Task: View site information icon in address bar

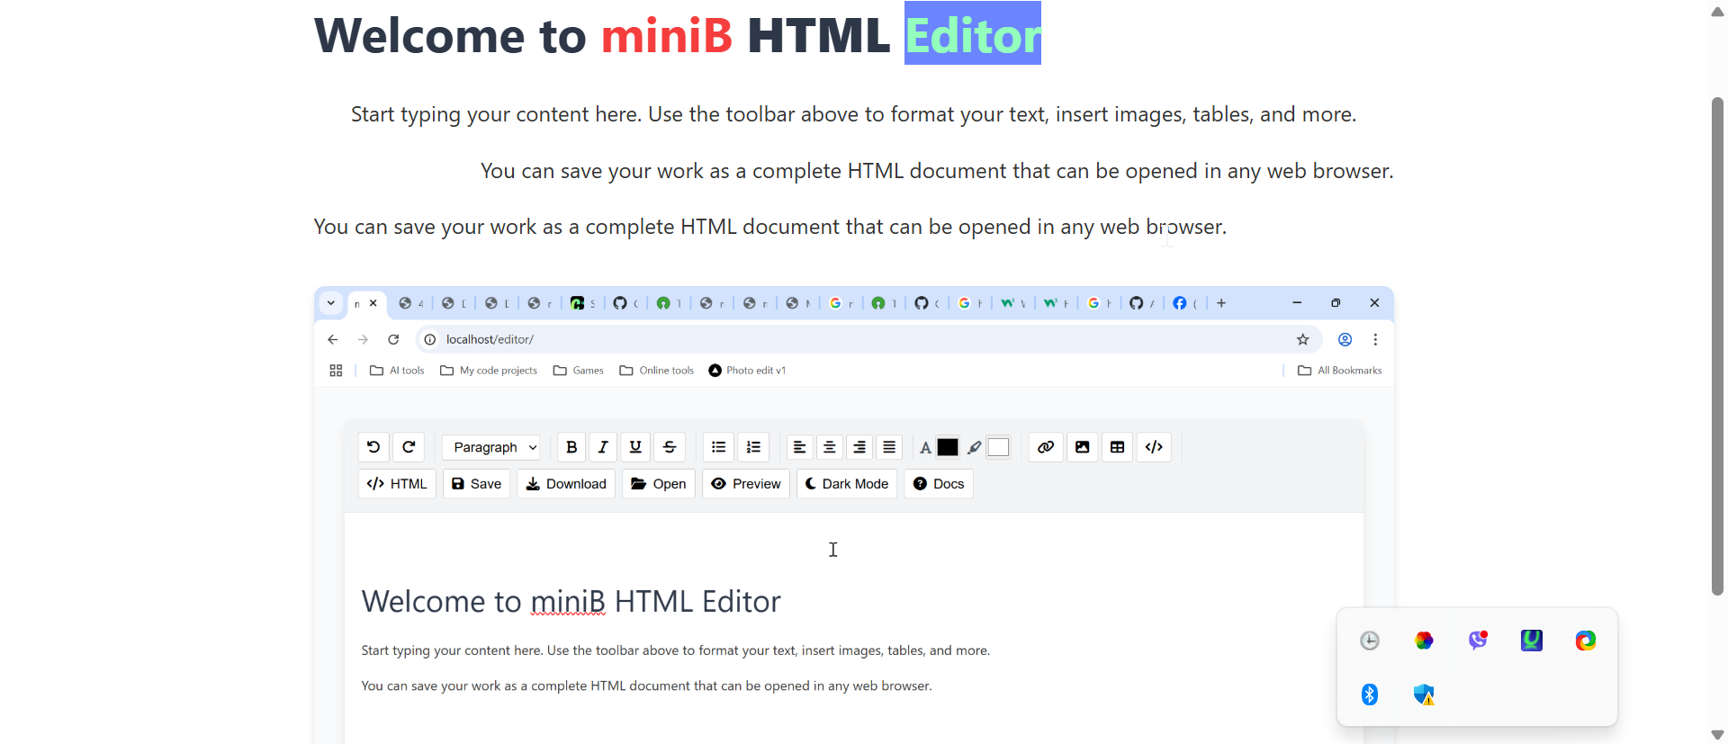Action: (x=430, y=339)
